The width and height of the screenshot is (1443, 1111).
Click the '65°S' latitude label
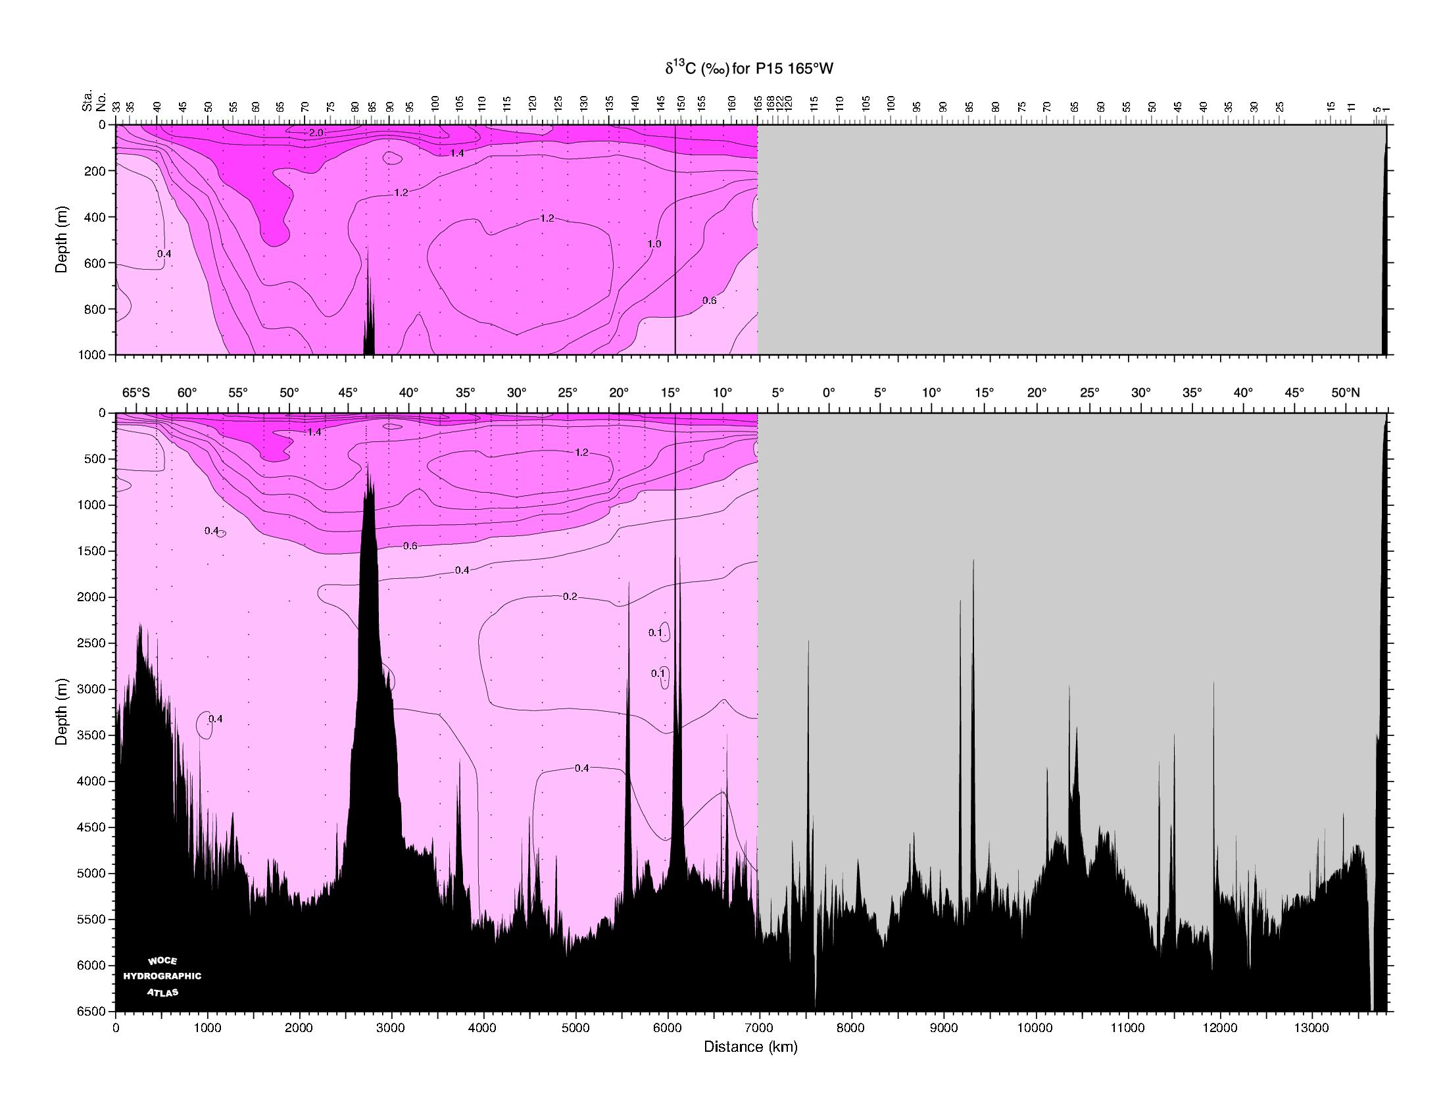(x=136, y=393)
